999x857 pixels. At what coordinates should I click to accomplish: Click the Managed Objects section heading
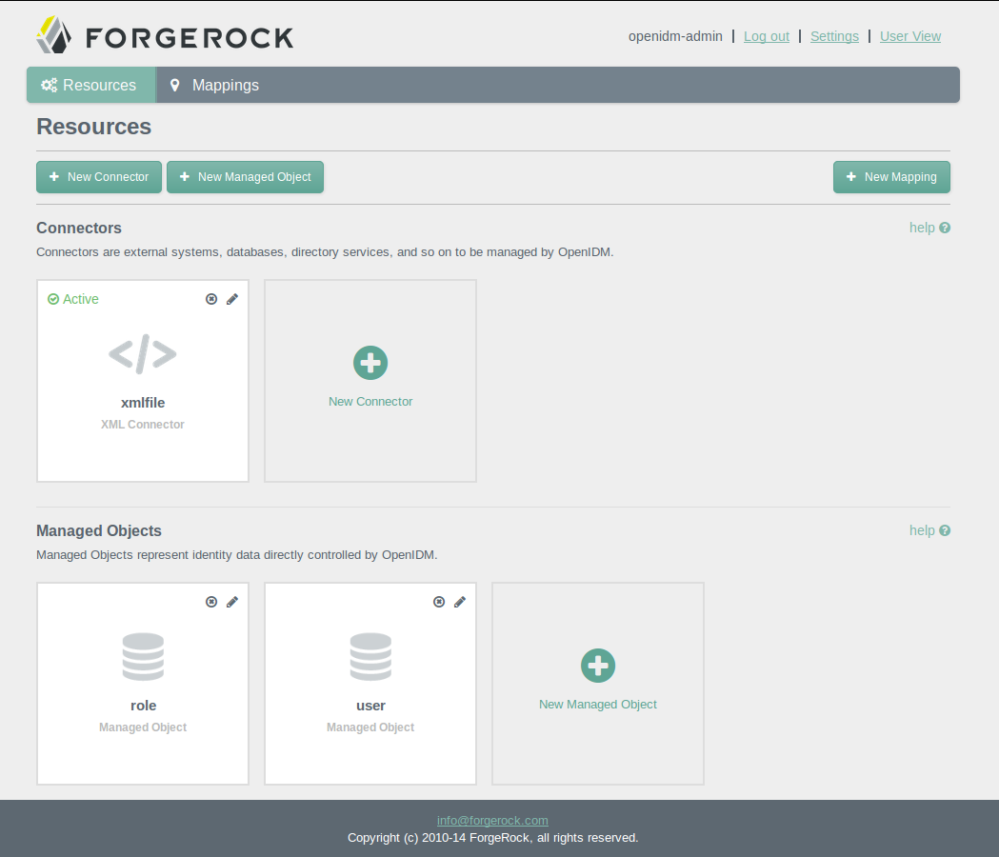click(x=99, y=530)
